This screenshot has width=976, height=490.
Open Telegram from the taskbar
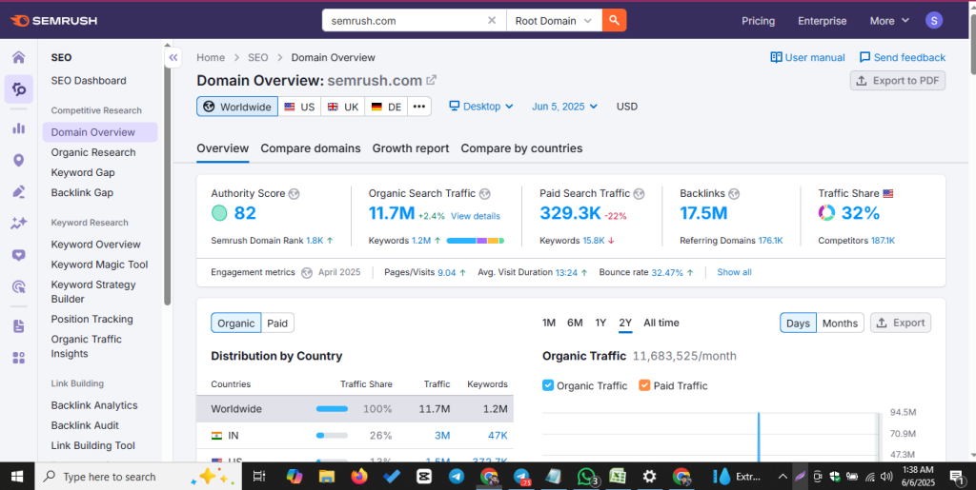(457, 477)
